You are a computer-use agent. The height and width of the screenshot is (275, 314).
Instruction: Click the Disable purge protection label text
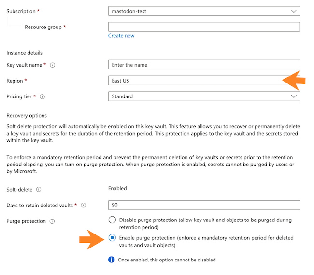click(205, 223)
